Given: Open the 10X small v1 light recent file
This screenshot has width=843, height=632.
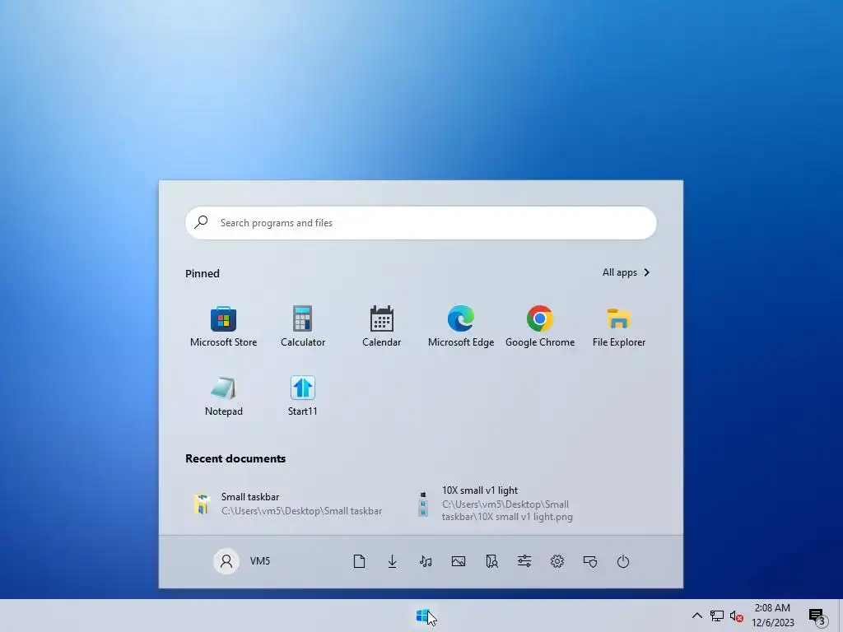Looking at the screenshot, I should pos(496,504).
